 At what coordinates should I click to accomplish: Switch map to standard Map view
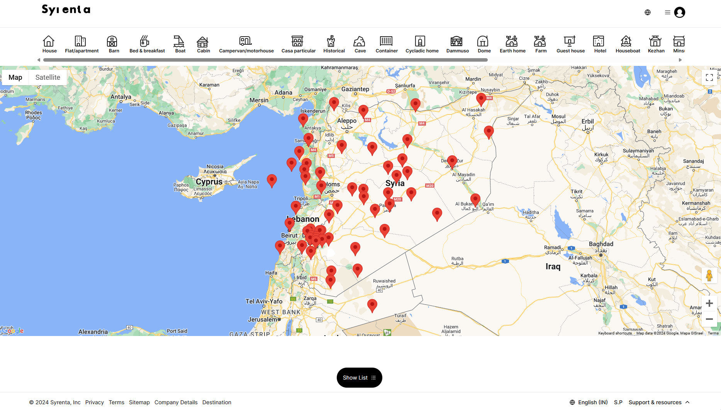tap(15, 77)
